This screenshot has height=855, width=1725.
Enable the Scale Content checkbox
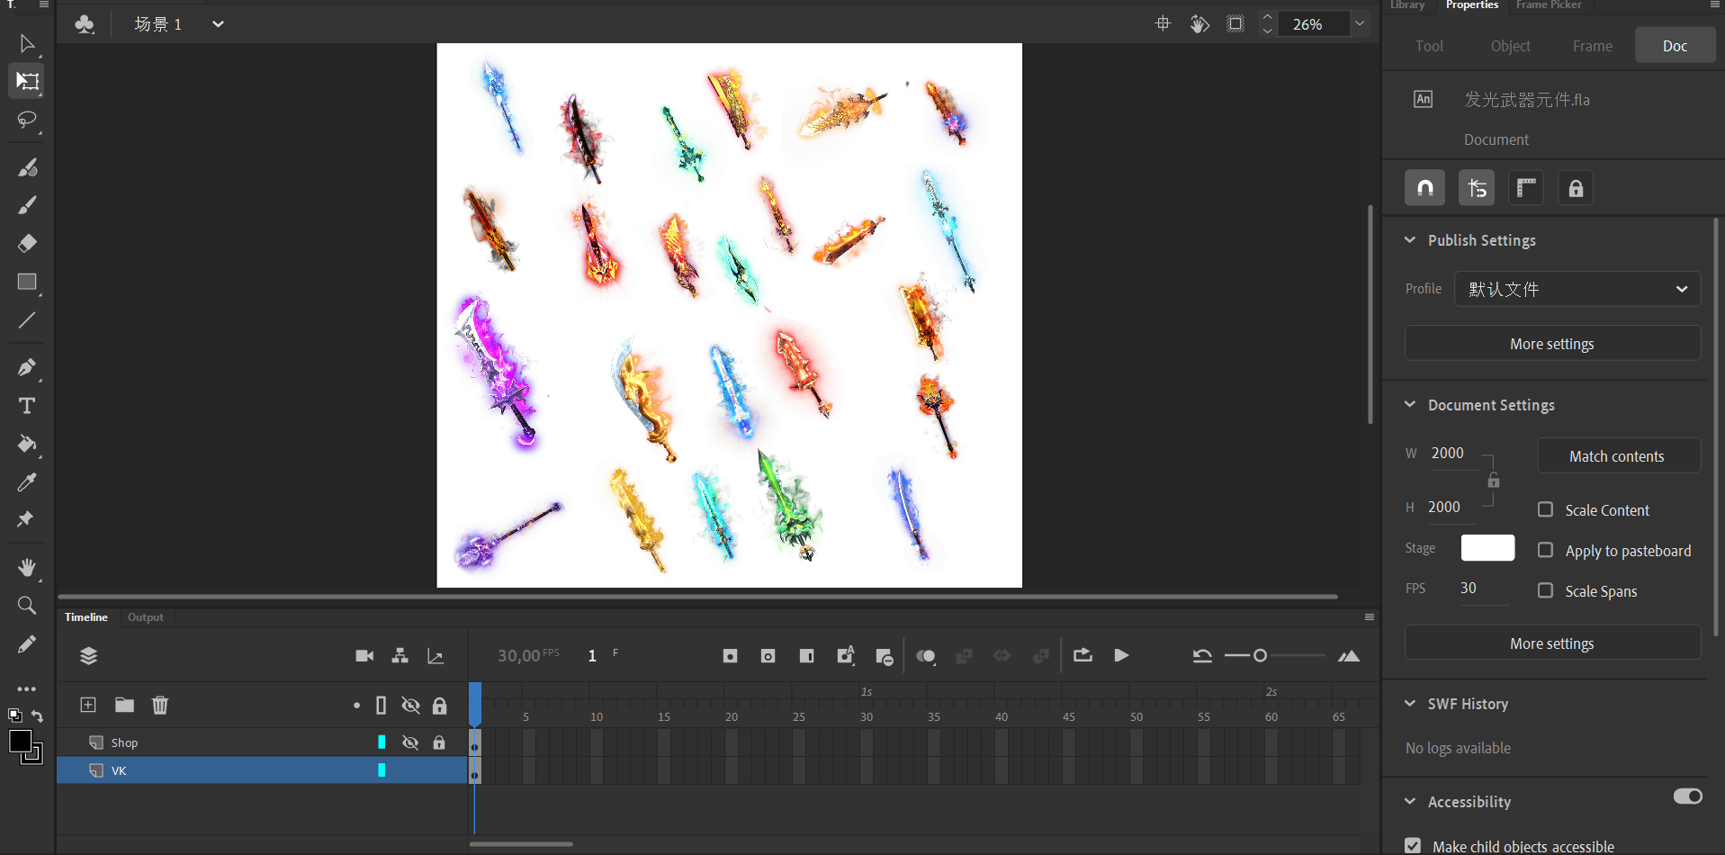coord(1545,509)
